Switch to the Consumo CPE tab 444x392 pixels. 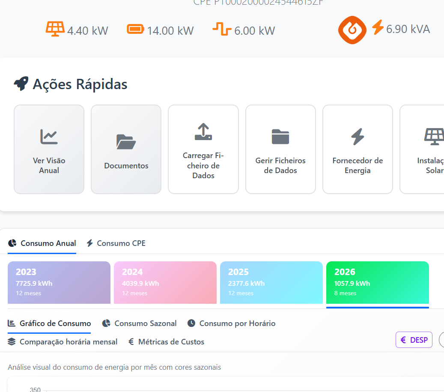116,243
